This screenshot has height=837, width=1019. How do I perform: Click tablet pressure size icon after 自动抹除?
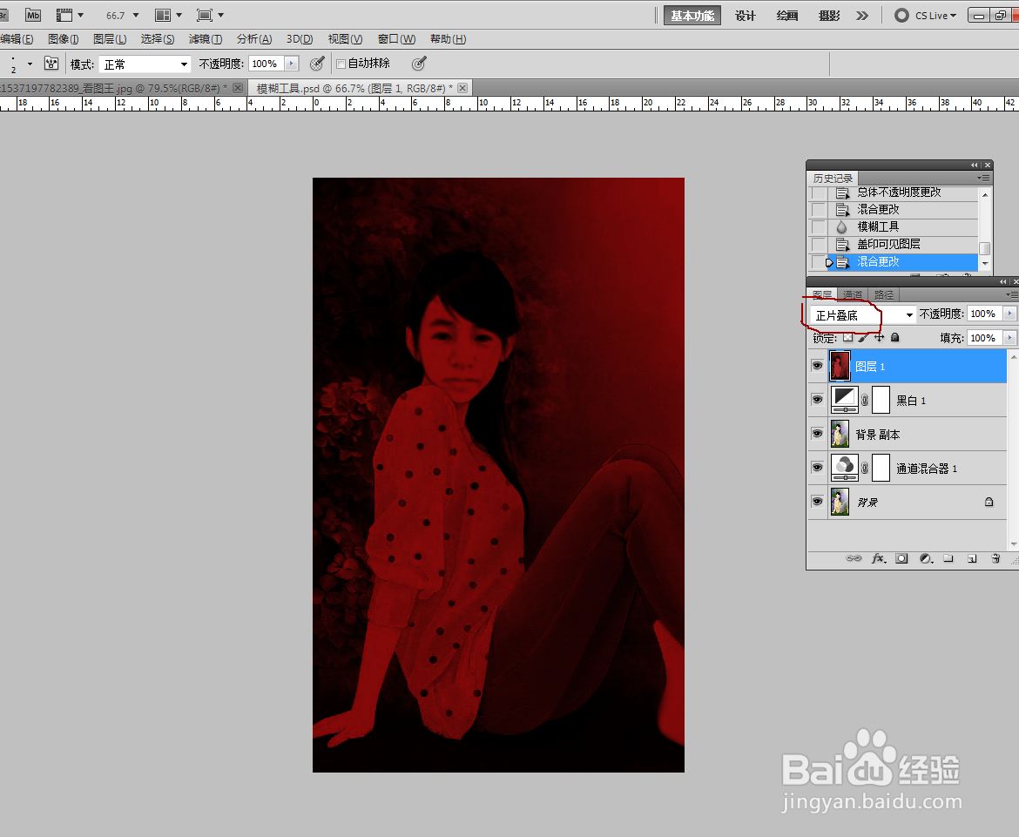point(419,63)
